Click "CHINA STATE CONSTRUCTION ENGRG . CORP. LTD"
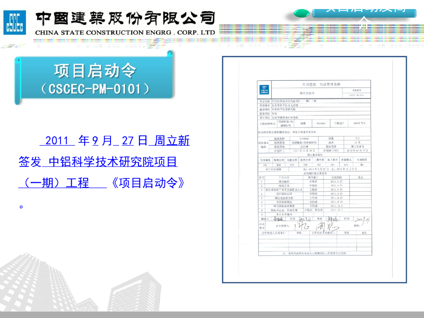The image size is (424, 318). [125, 32]
